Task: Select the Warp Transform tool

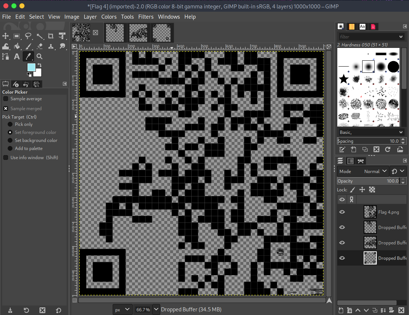Action: coord(5,46)
